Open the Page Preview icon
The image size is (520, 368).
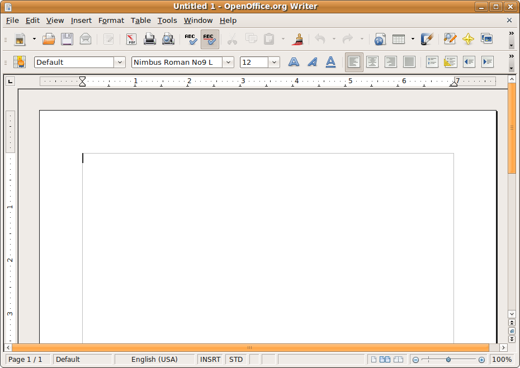point(168,39)
